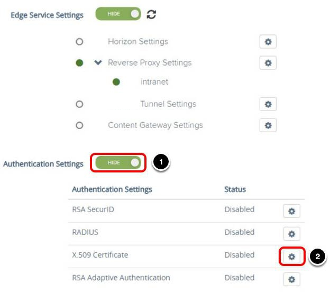
Task: Open Horizon Settings gear icon
Action: click(268, 42)
